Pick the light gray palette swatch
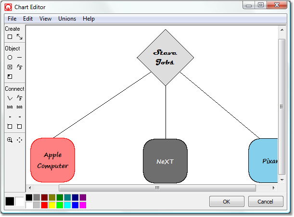The height and width of the screenshot is (217, 294). click(x=37, y=205)
